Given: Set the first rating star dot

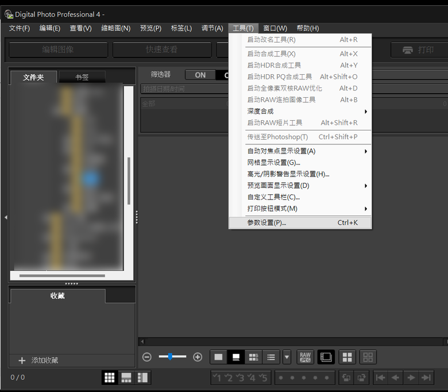Looking at the screenshot, I should pos(281,378).
